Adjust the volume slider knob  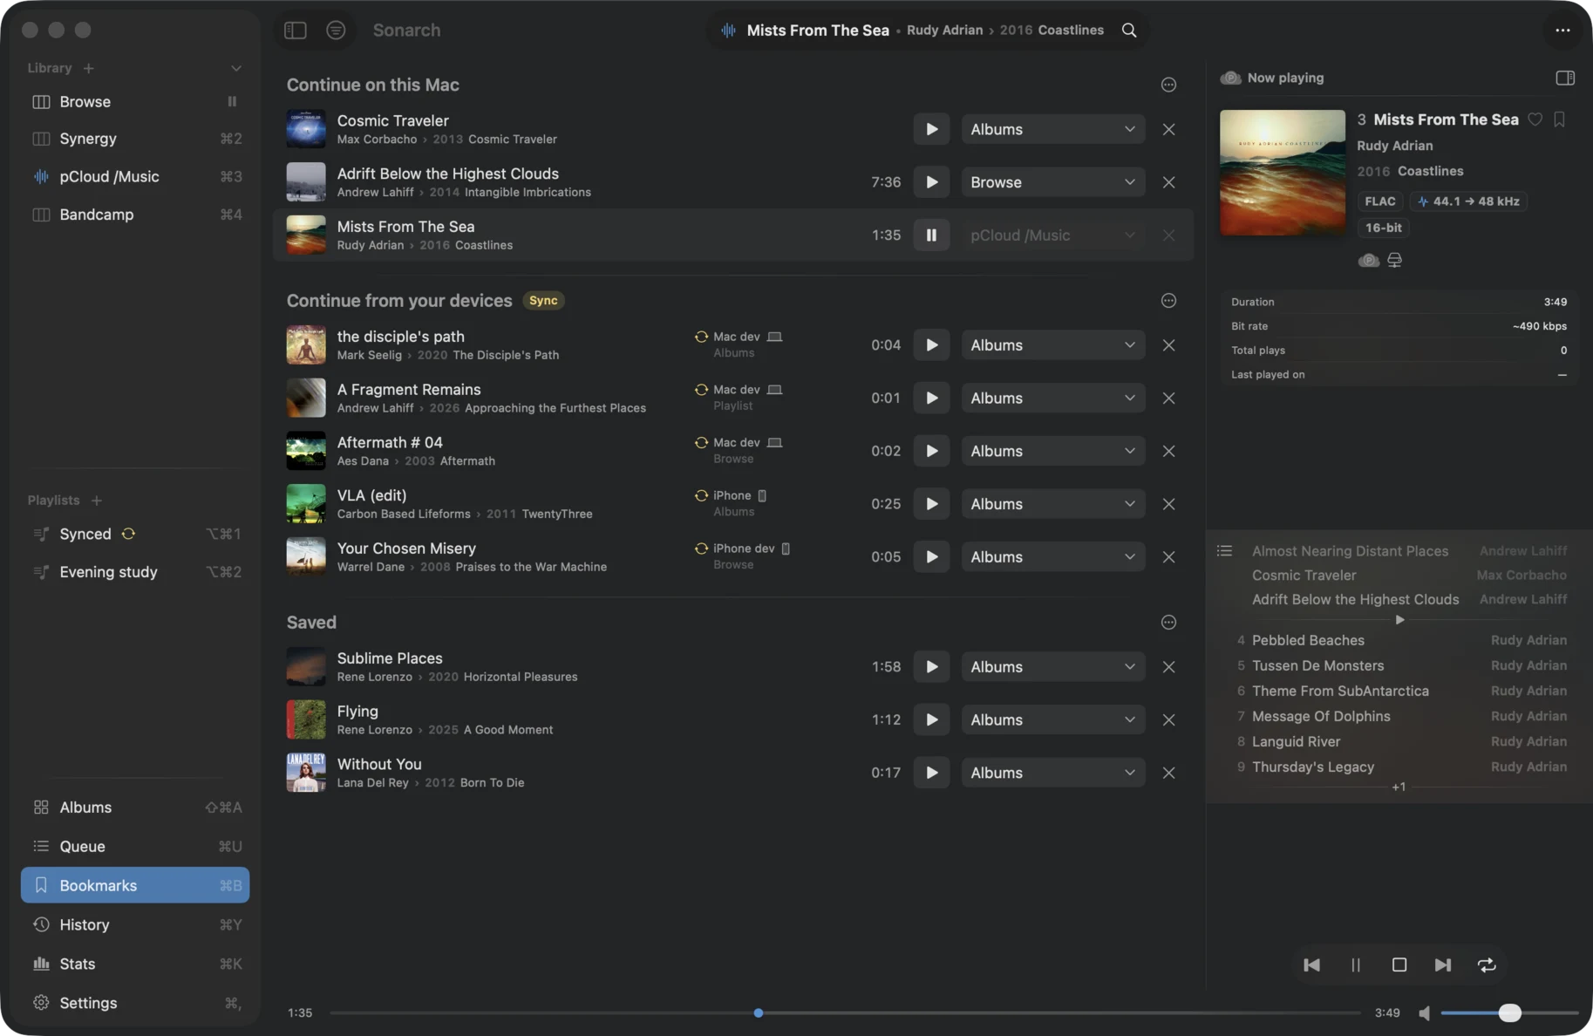[x=1510, y=1012]
